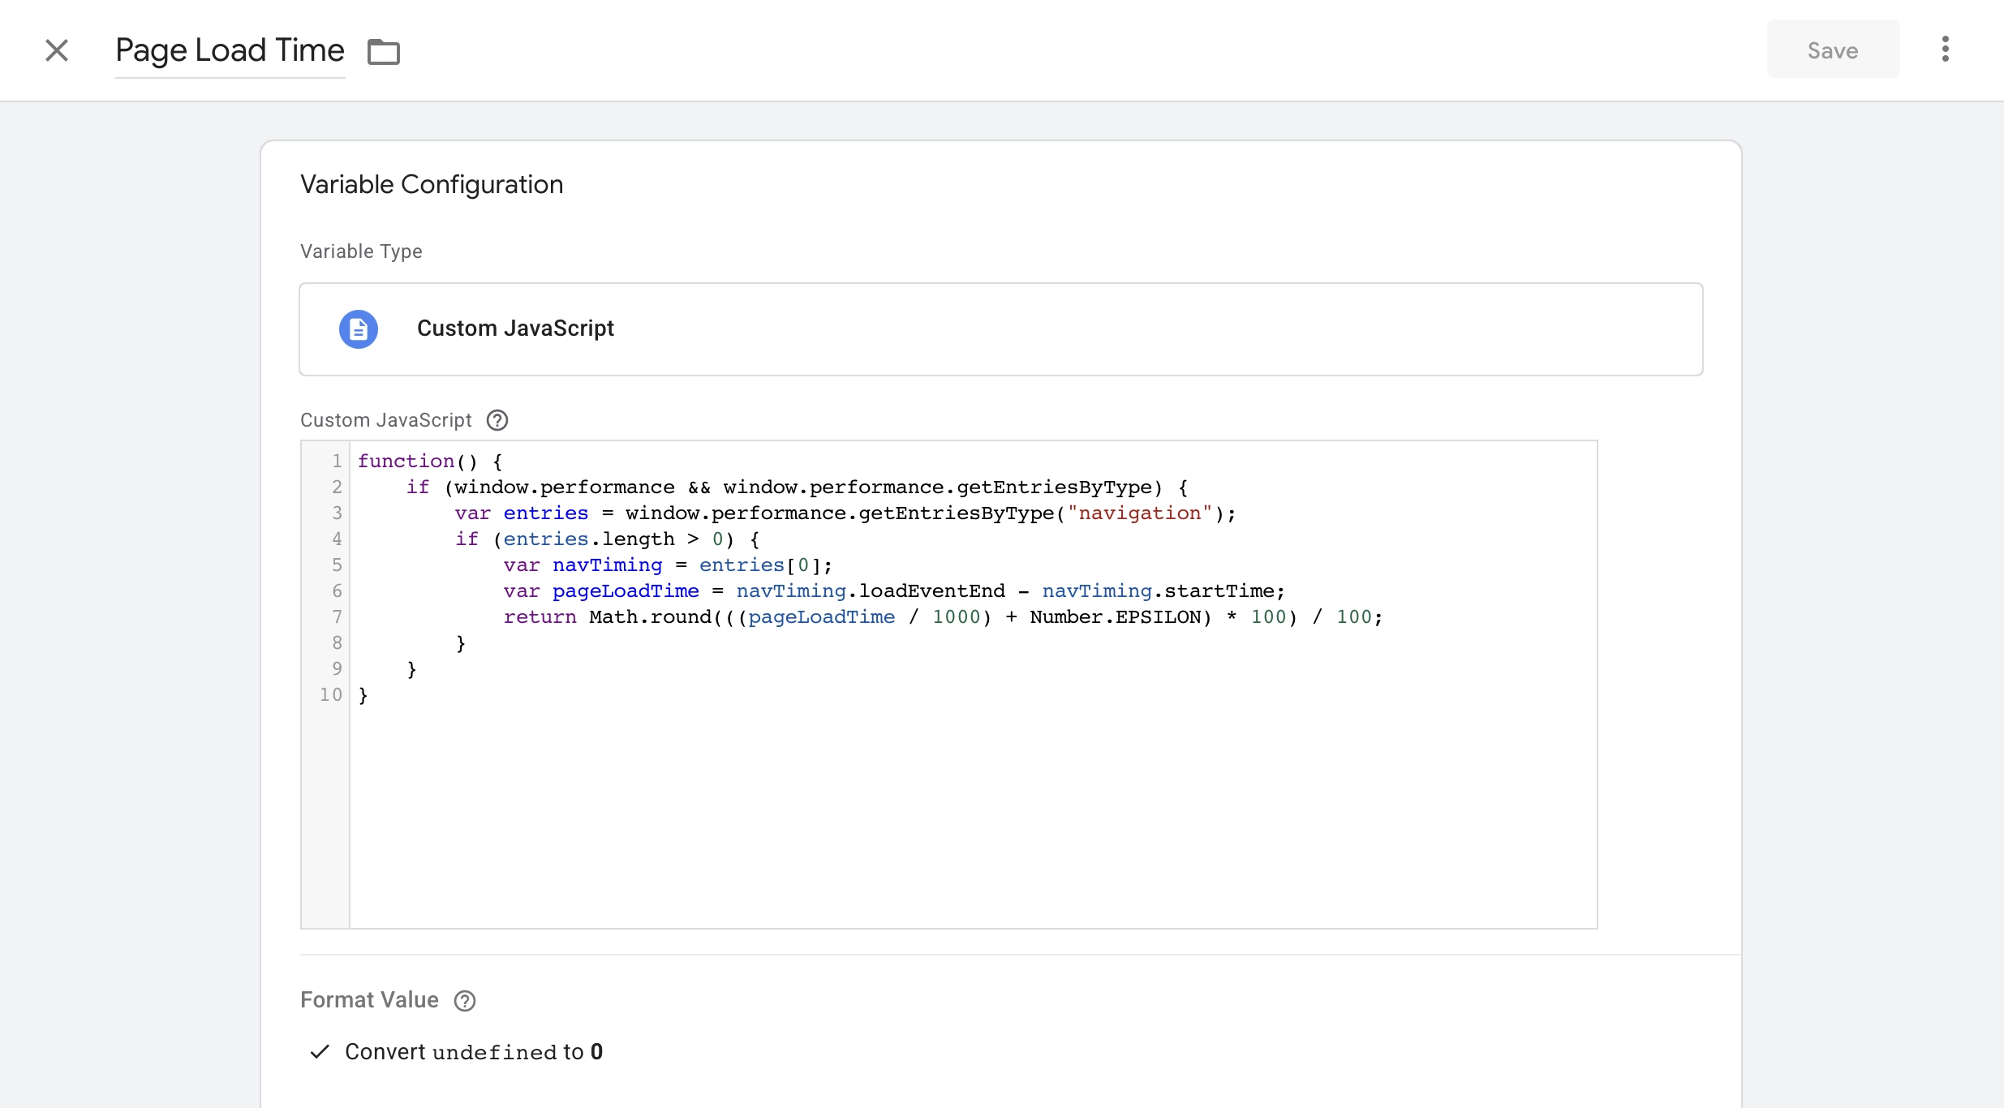Click the "navigation" string on line 3
The height and width of the screenshot is (1108, 2004).
coord(1140,513)
